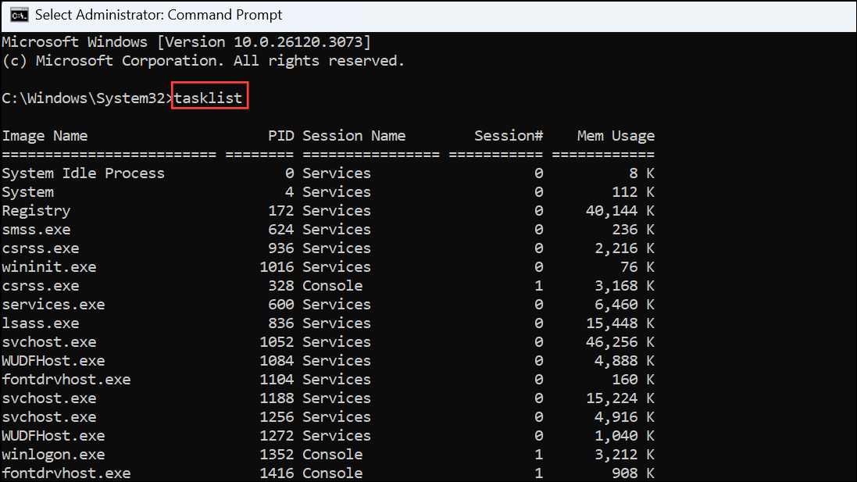The image size is (857, 482).
Task: Select the title Select Administrator: Command Prompt
Action: [156, 14]
